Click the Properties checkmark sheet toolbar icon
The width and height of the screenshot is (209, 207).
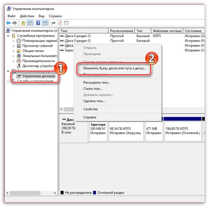point(60,23)
